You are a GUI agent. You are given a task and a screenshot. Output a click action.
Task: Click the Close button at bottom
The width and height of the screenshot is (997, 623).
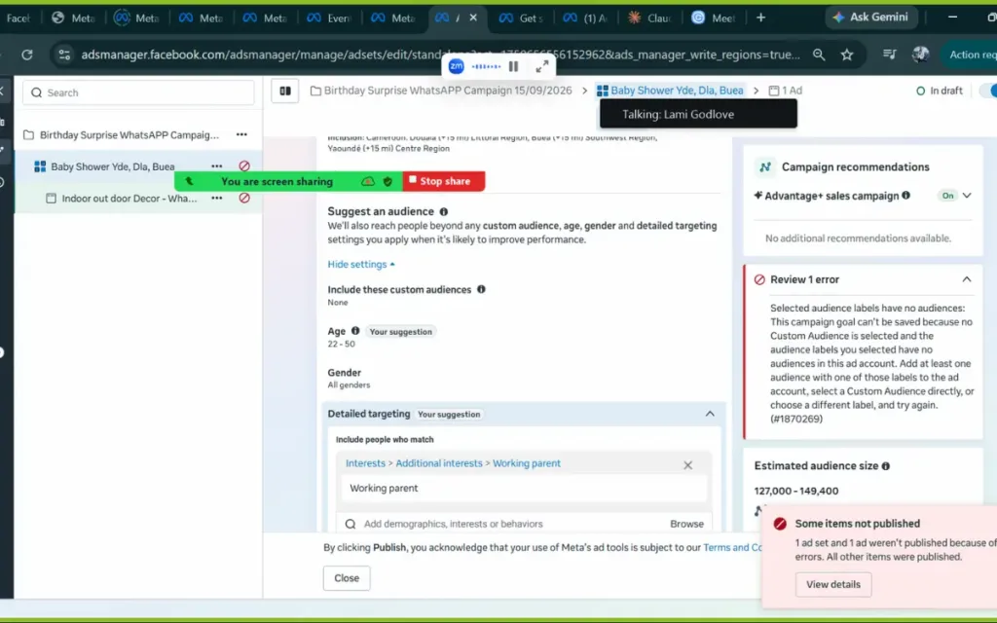(x=347, y=578)
